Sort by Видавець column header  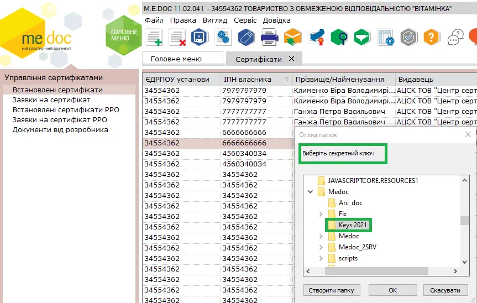coord(436,80)
